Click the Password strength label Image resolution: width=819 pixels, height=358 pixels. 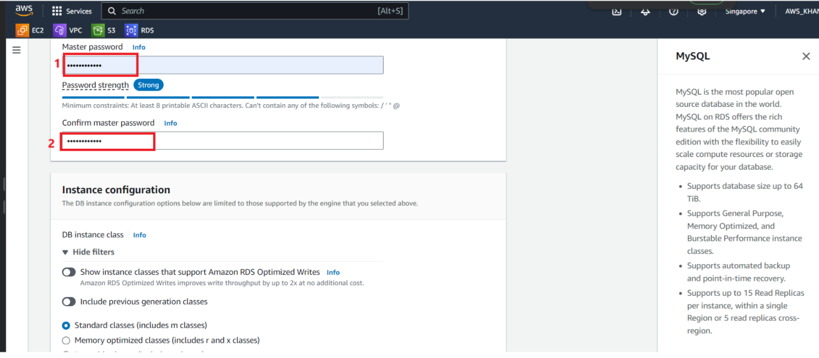(95, 85)
